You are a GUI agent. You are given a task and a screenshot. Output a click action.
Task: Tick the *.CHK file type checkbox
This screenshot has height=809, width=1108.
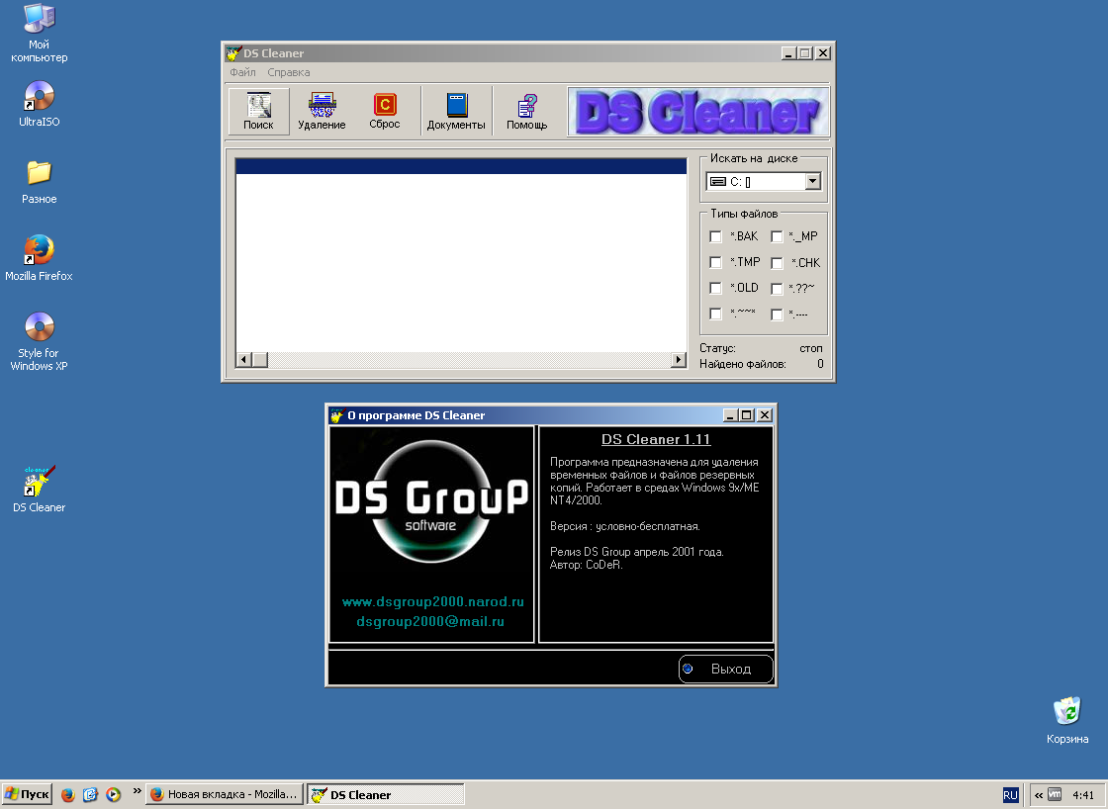[777, 263]
